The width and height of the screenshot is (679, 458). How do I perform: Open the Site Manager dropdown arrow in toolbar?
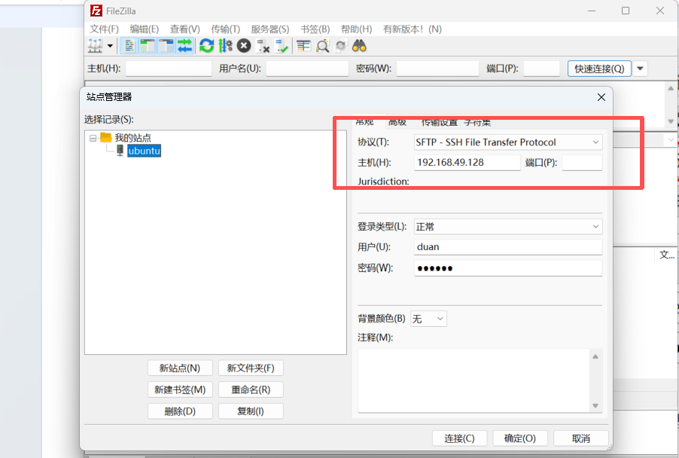(x=110, y=45)
